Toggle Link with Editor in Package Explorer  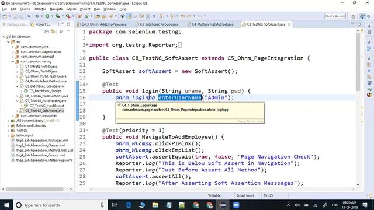click(53, 32)
